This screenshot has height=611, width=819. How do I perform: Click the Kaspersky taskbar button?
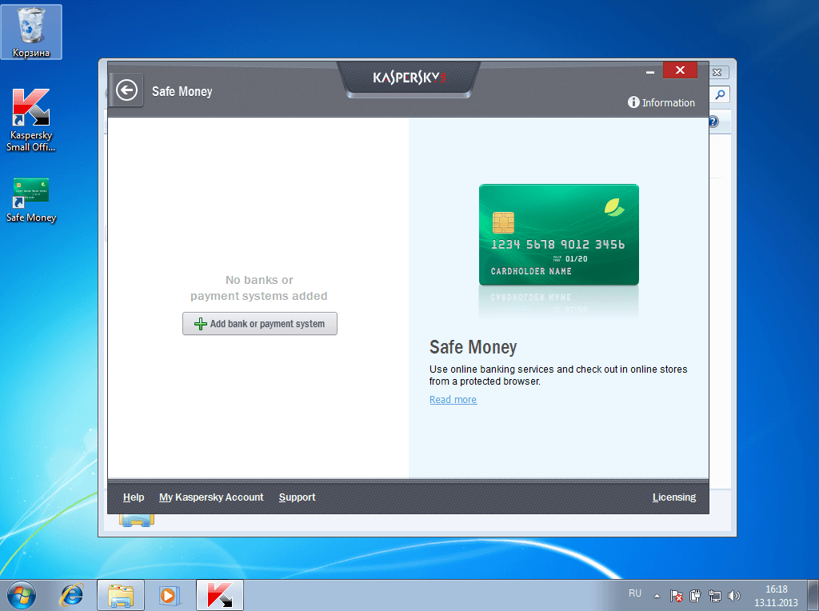(220, 595)
